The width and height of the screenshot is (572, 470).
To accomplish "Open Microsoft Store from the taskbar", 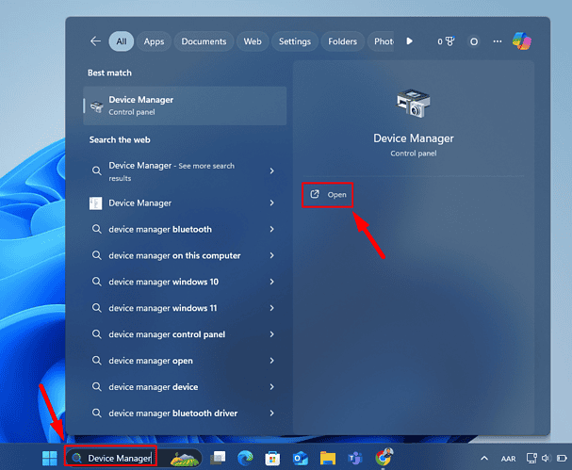I will [x=272, y=459].
